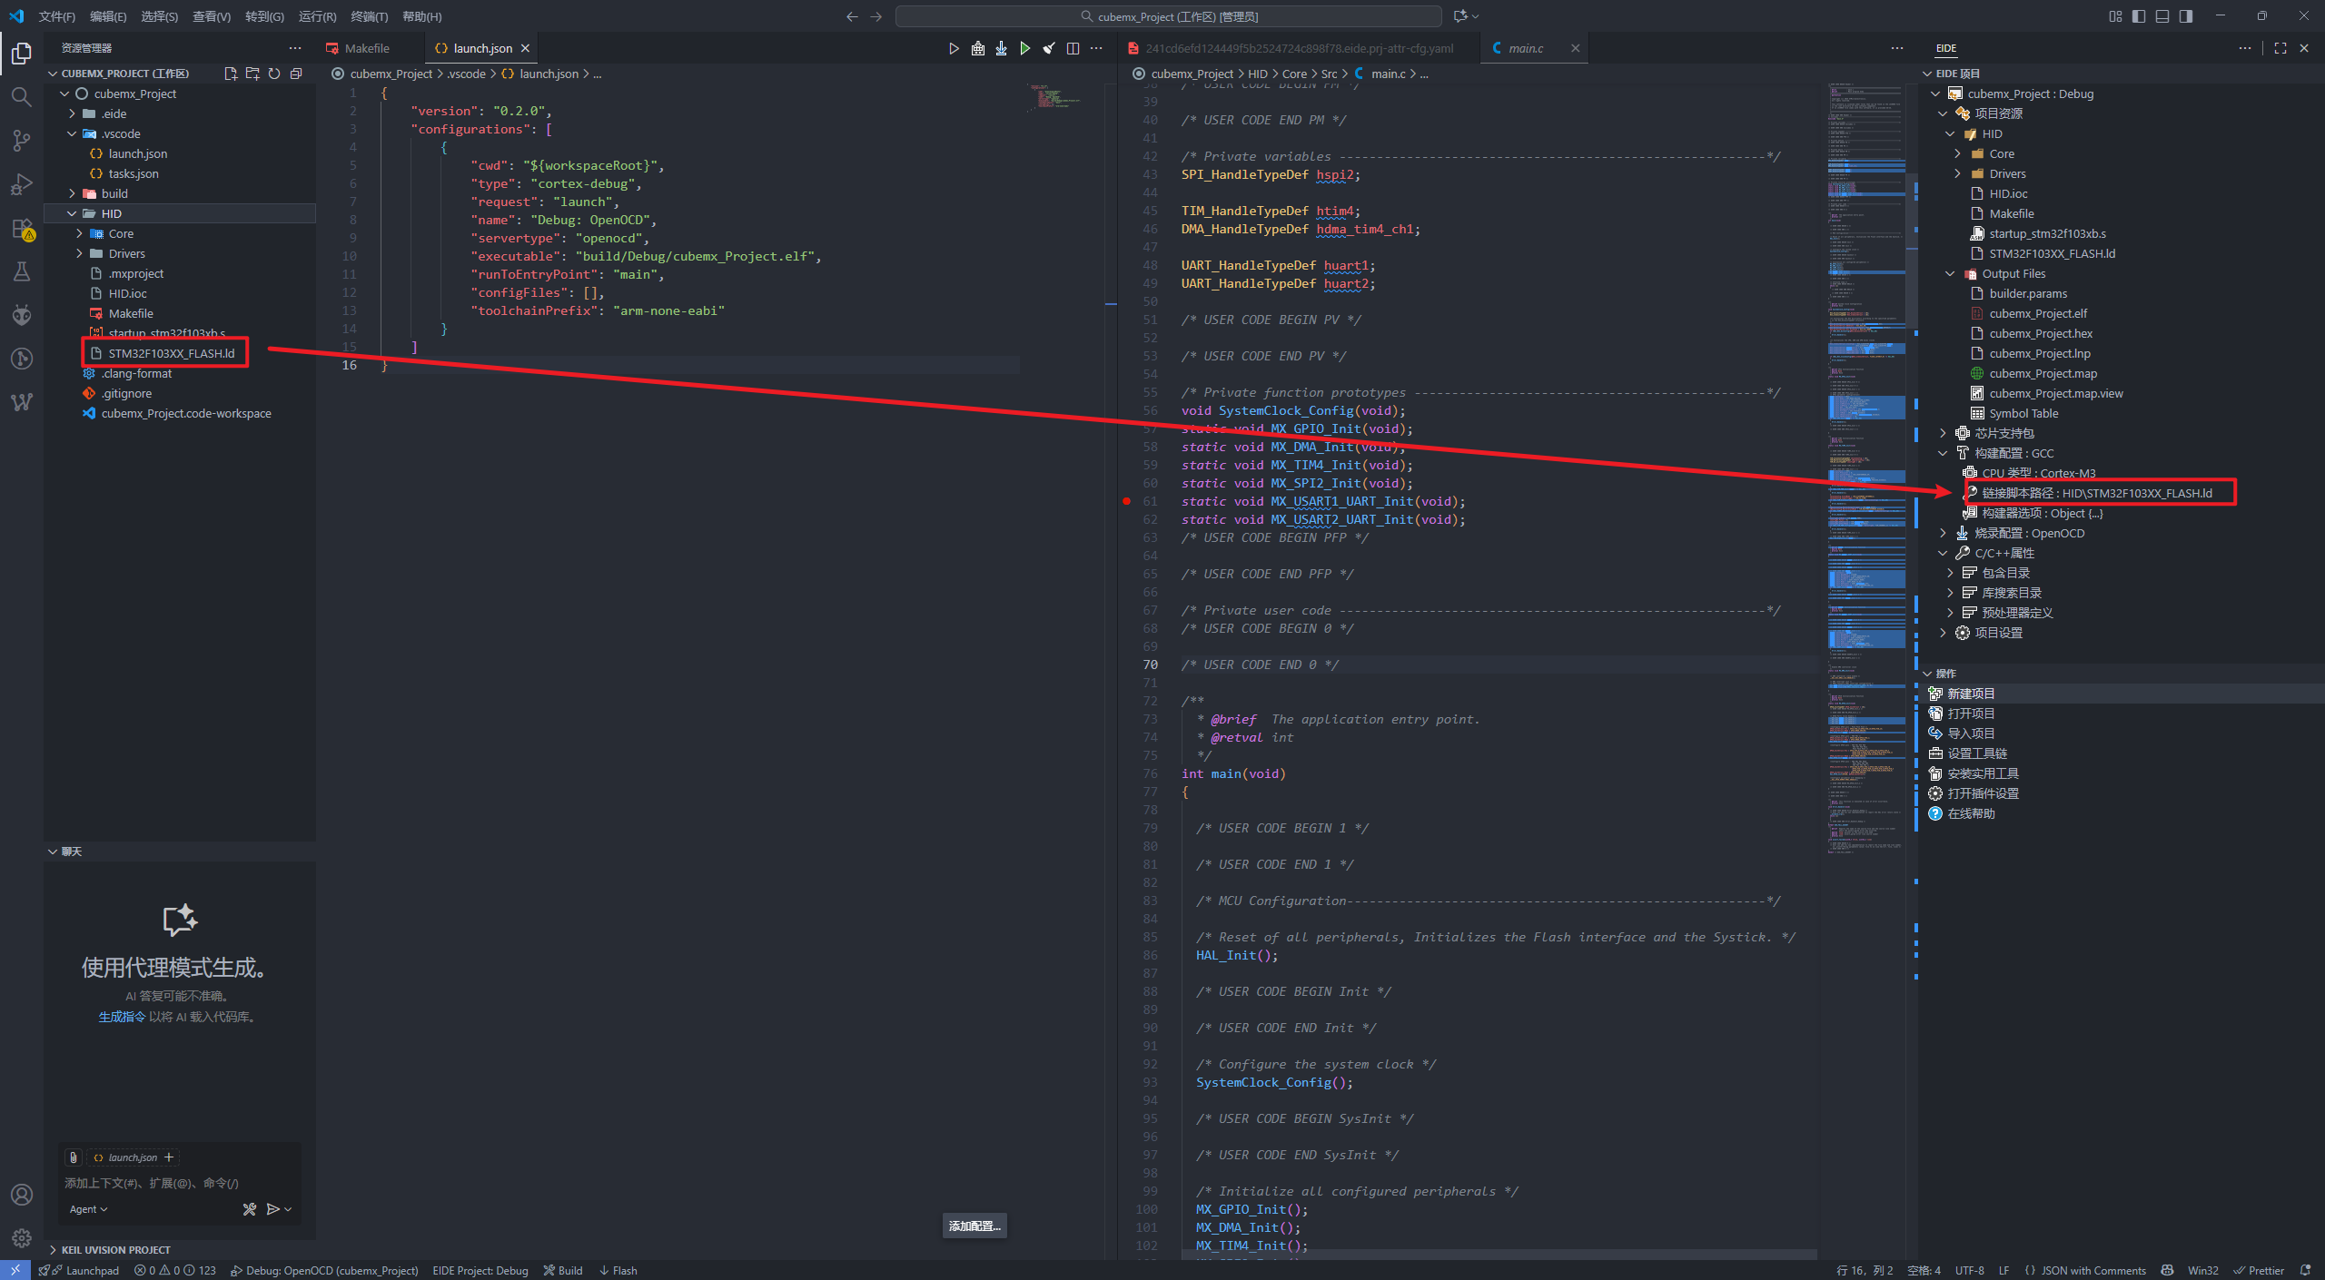
Task: Click the 添加配置... button
Action: (974, 1226)
